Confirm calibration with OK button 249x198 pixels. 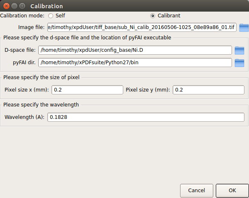(232, 191)
